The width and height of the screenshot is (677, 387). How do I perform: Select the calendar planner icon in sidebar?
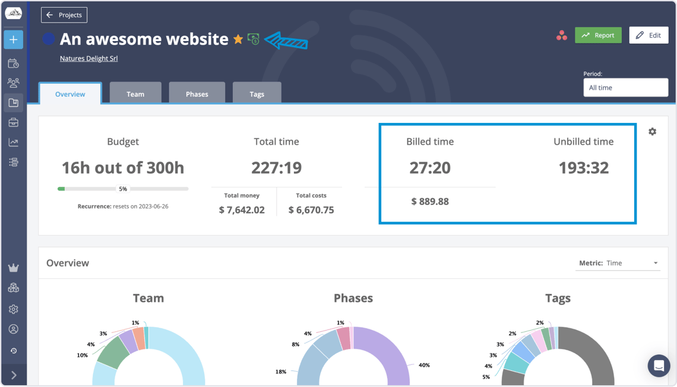tap(13, 63)
